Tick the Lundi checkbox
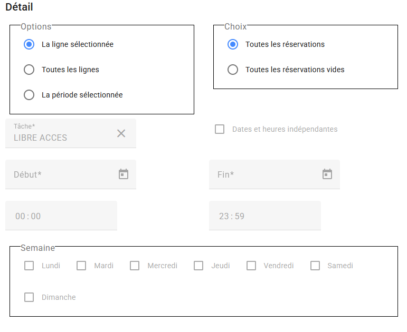This screenshot has width=407, height=332. (x=29, y=266)
